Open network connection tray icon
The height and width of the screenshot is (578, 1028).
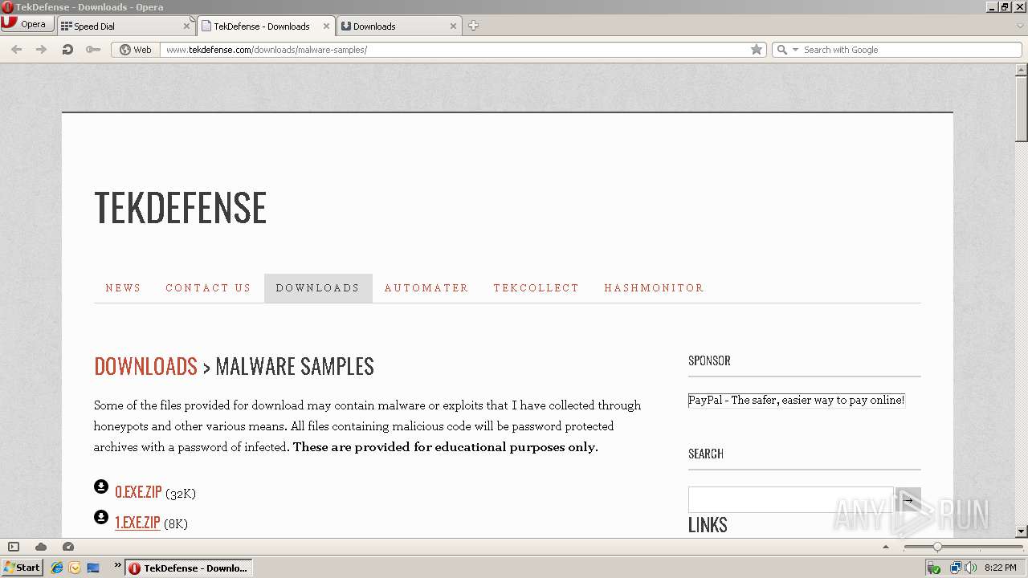pyautogui.click(x=956, y=568)
